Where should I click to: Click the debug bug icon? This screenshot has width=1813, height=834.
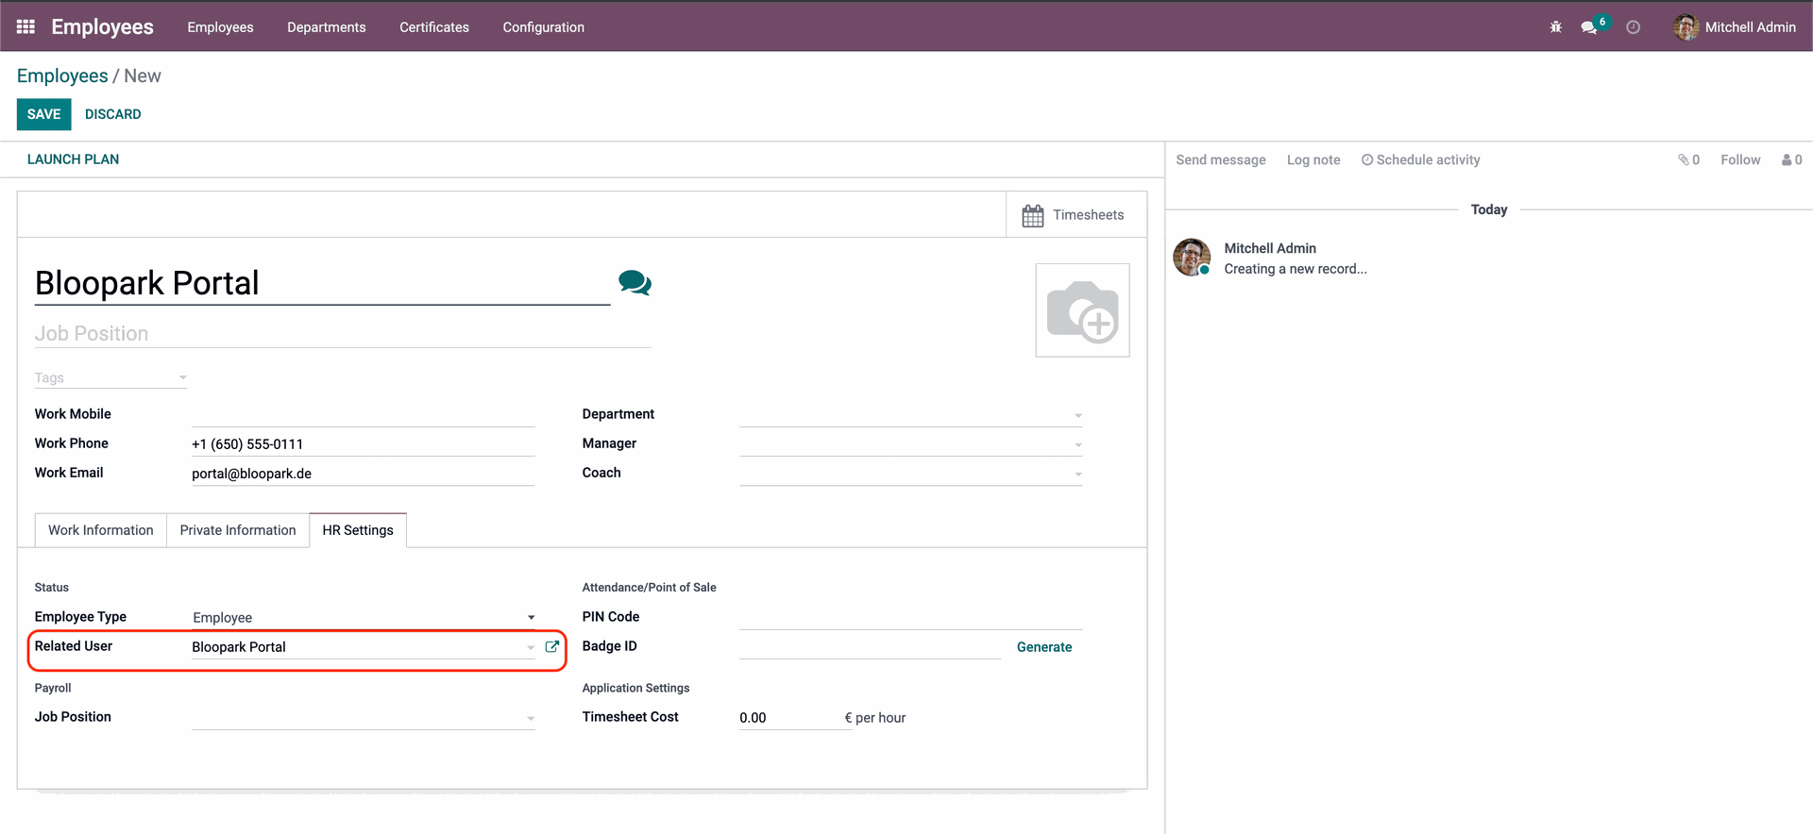(1555, 27)
